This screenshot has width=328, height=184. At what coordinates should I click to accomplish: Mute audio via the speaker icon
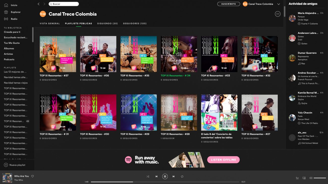tap(311, 178)
